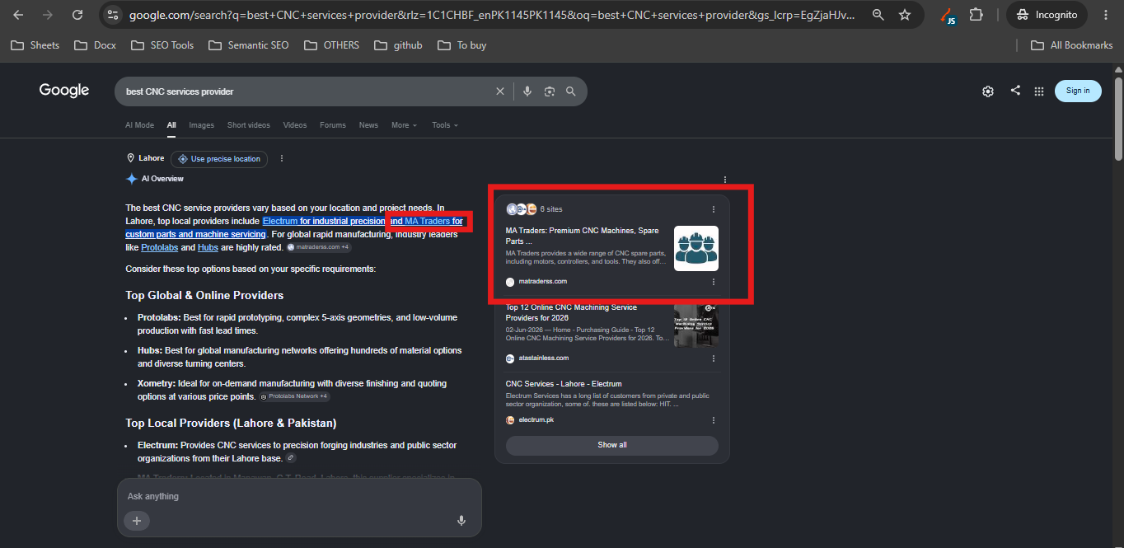This screenshot has height=548, width=1124.
Task: Click the Show all sources button
Action: (612, 445)
